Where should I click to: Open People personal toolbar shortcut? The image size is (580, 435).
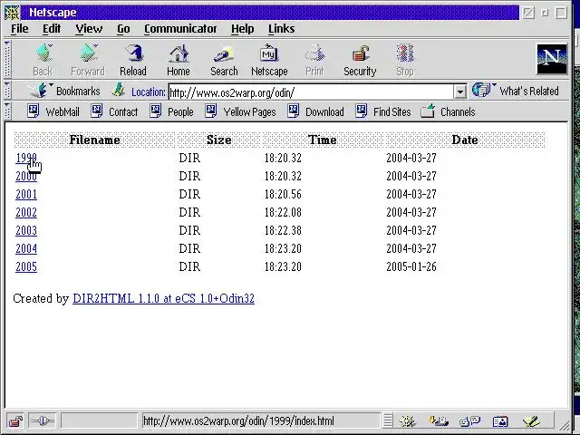pyautogui.click(x=171, y=111)
